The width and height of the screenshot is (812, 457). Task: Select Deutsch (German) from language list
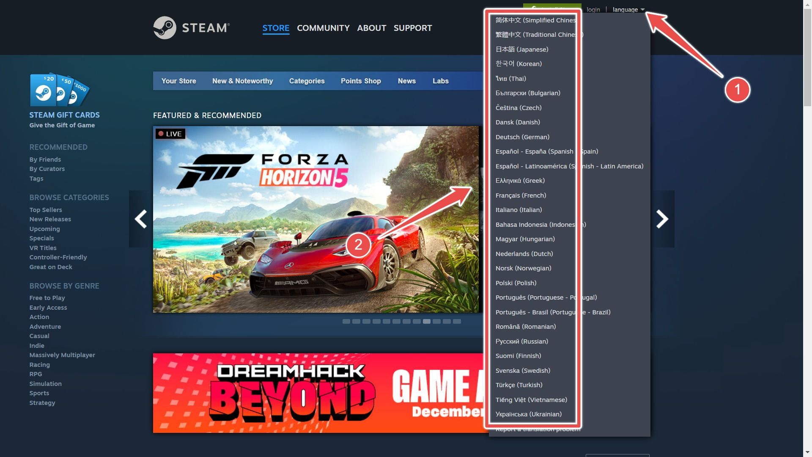pos(521,137)
